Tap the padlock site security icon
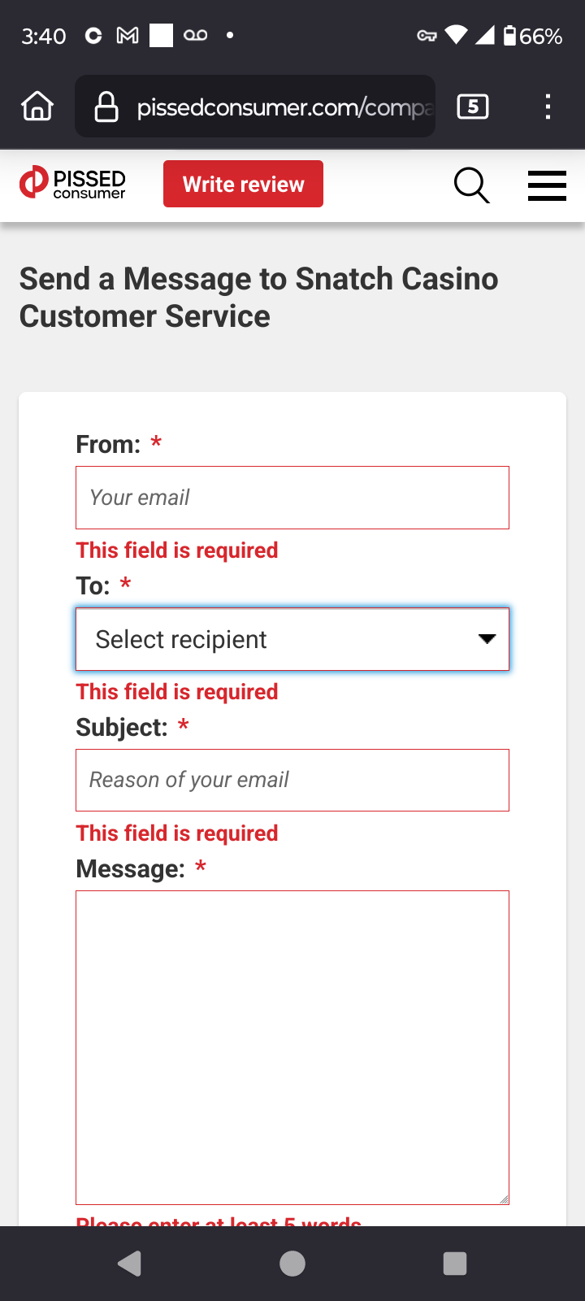The width and height of the screenshot is (585, 1301). coord(106,107)
